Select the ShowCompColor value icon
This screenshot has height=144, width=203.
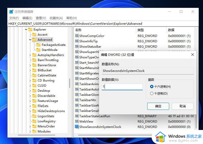(77, 36)
